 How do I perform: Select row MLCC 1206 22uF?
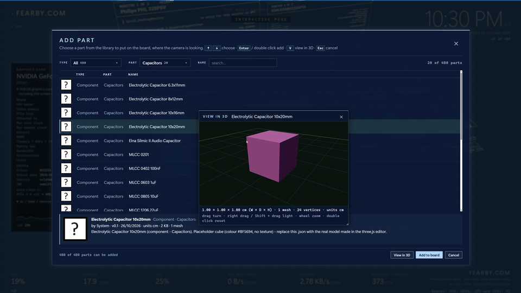click(129, 208)
